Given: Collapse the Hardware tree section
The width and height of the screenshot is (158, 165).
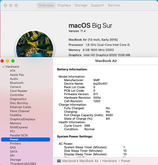Looking at the screenshot, I should tap(3, 67).
